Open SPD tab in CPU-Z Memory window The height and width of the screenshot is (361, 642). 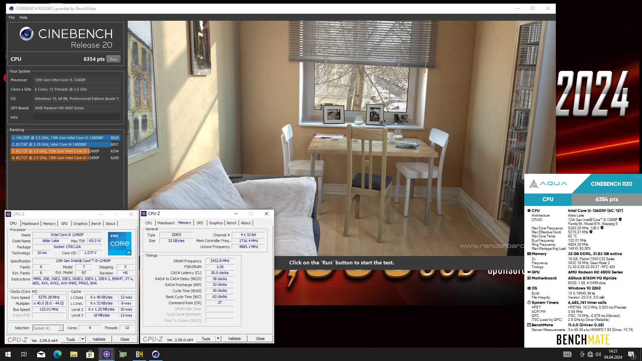pyautogui.click(x=200, y=223)
